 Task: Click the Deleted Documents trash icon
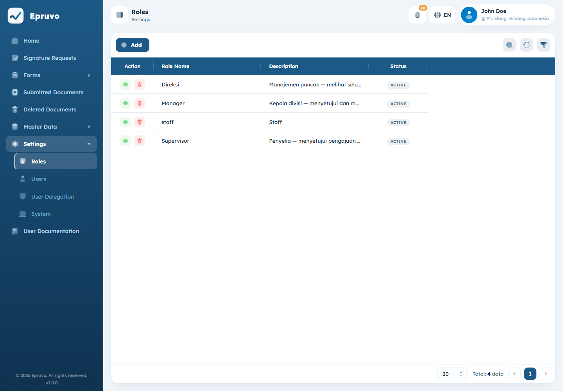pyautogui.click(x=15, y=109)
